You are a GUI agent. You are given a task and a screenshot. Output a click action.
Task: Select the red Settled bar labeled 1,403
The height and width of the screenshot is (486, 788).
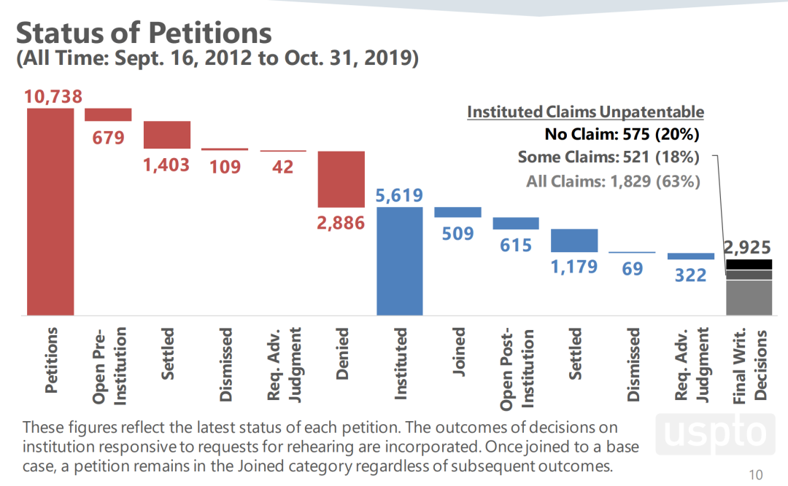click(167, 135)
